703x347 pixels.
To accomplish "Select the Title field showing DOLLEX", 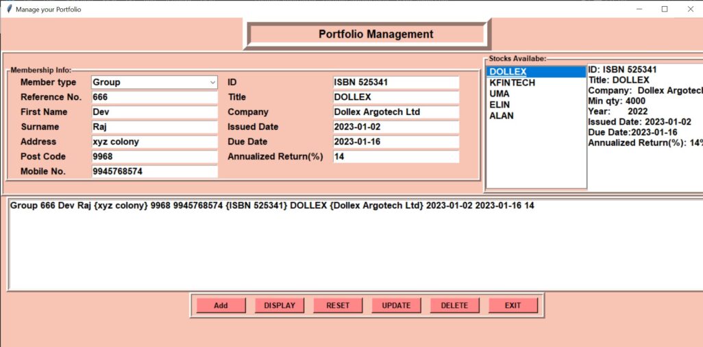I will click(x=396, y=97).
